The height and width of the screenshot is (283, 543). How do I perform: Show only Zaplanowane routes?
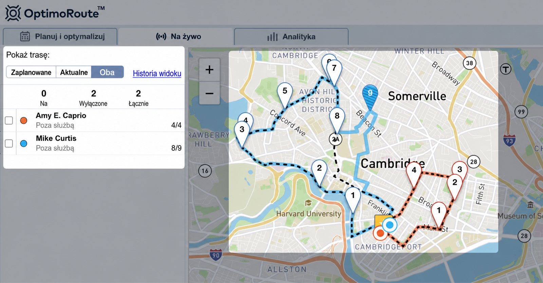[x=31, y=72]
